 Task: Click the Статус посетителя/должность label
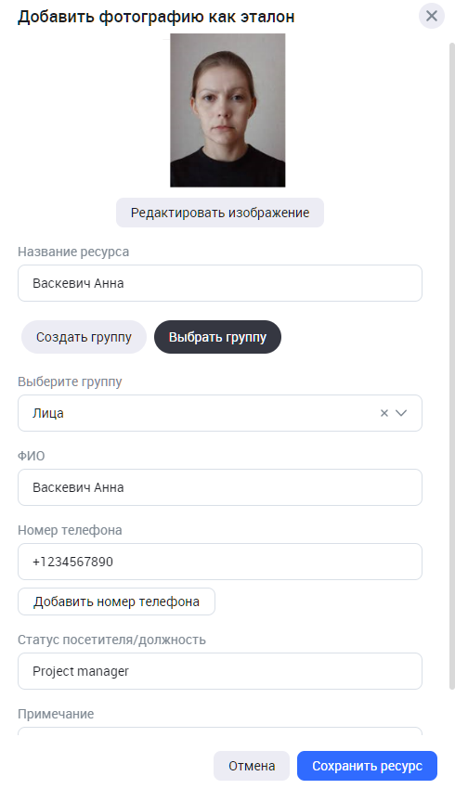[111, 640]
